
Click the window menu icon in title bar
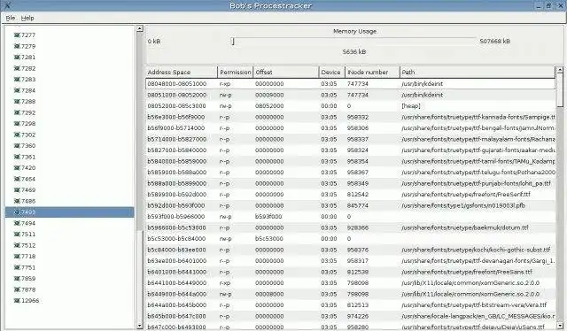7,5
